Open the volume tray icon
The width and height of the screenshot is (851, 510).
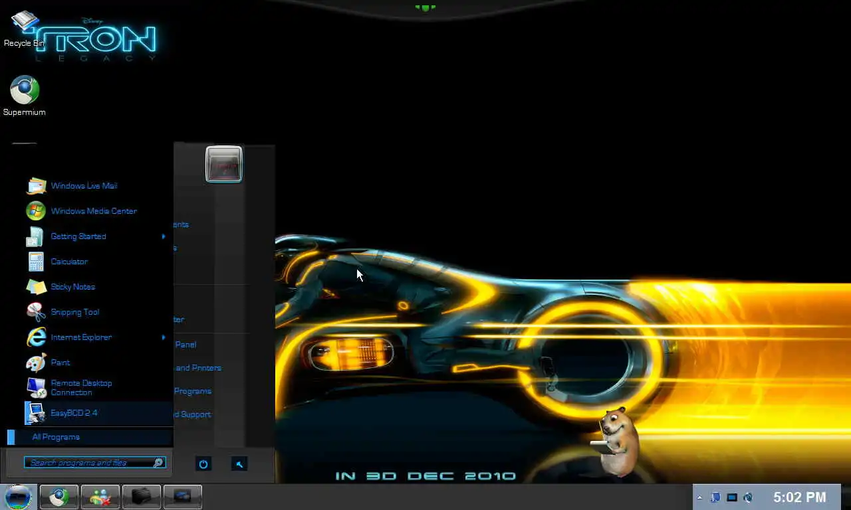(x=748, y=497)
